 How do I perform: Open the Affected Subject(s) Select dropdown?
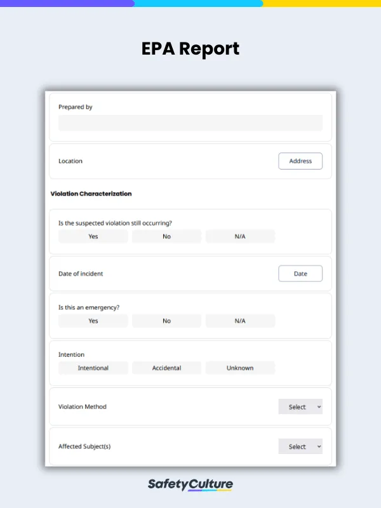pyautogui.click(x=300, y=446)
